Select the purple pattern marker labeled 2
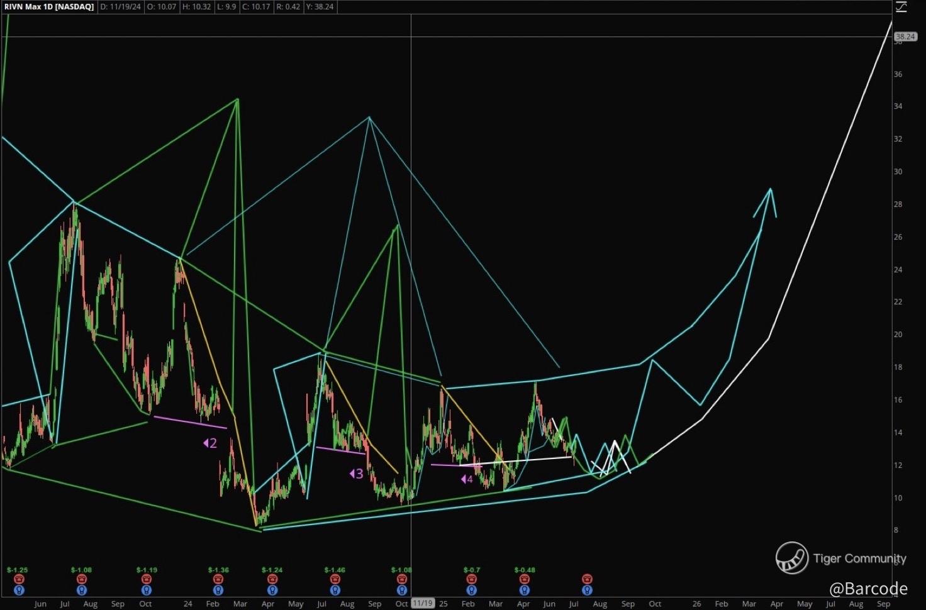The height and width of the screenshot is (610, 926). point(210,443)
